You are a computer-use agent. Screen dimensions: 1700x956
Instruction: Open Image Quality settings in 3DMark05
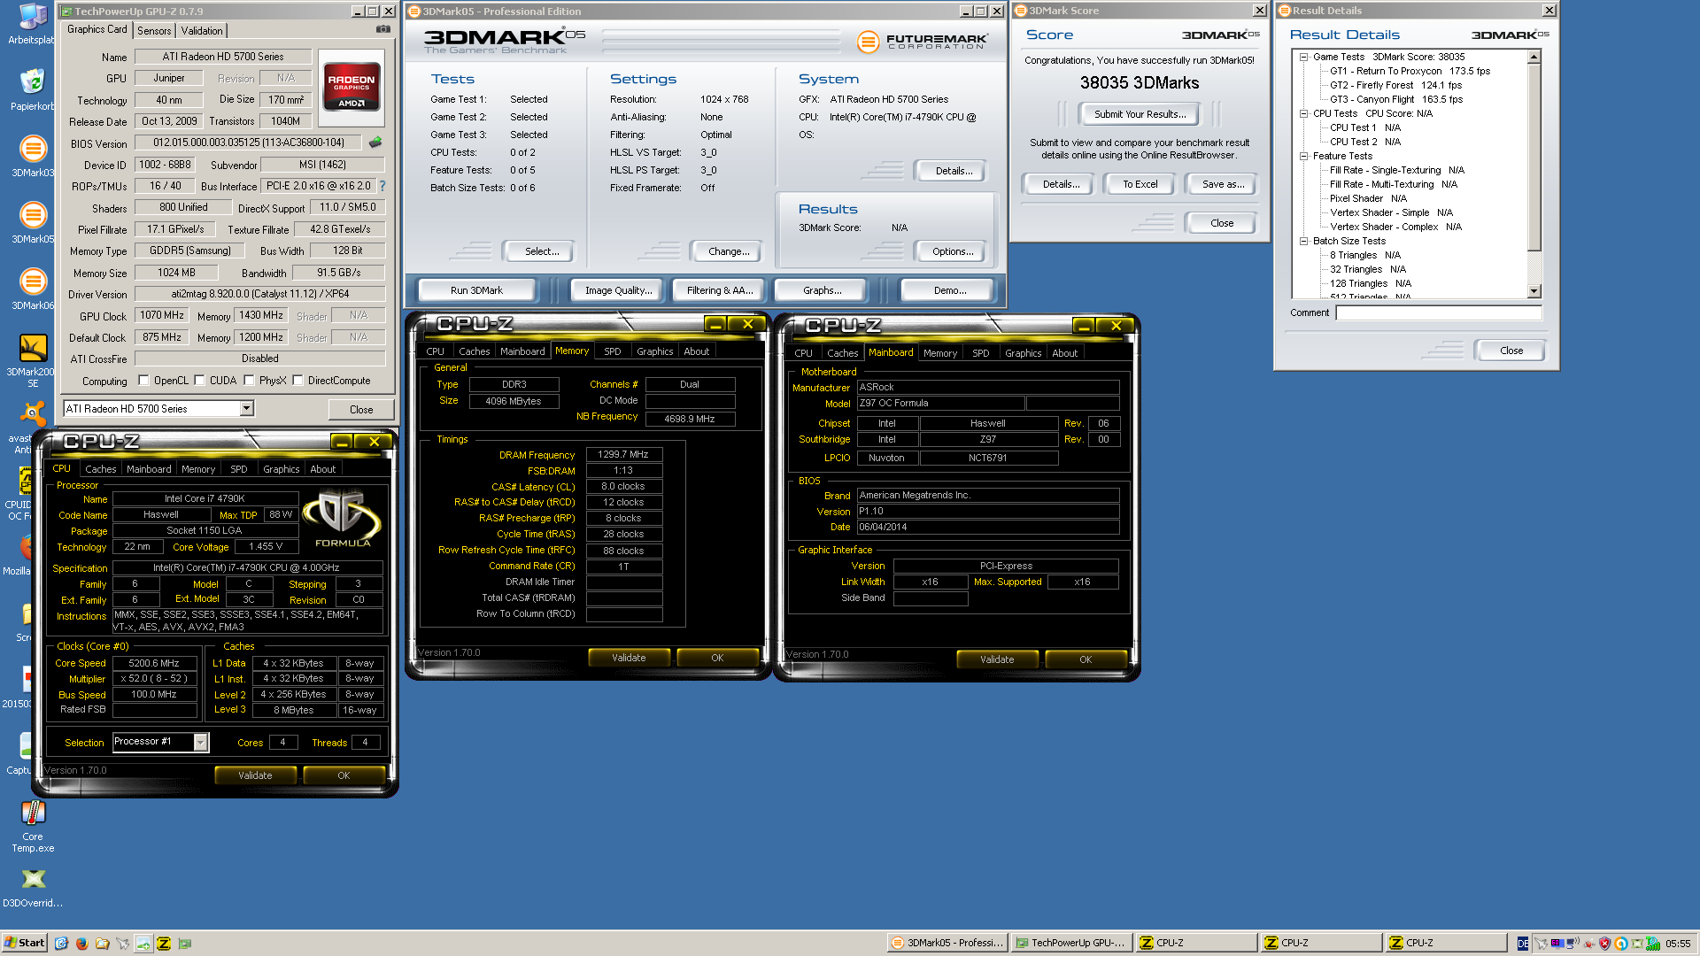[x=618, y=290]
